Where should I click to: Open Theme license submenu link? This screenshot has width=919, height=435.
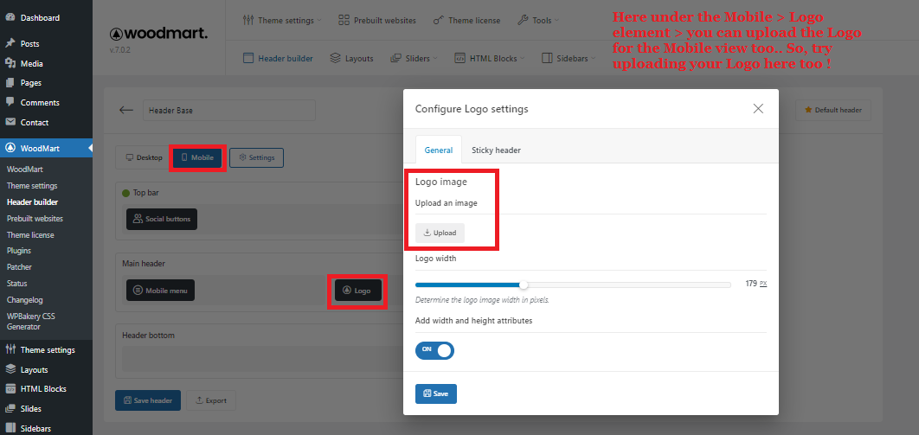[30, 234]
